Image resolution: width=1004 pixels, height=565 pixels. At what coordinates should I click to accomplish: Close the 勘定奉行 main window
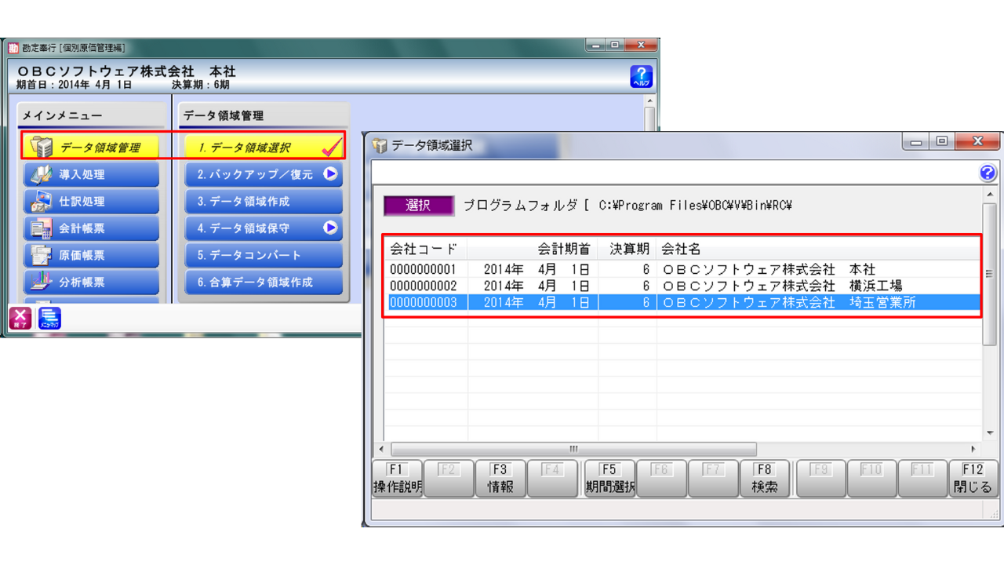pyautogui.click(x=640, y=46)
